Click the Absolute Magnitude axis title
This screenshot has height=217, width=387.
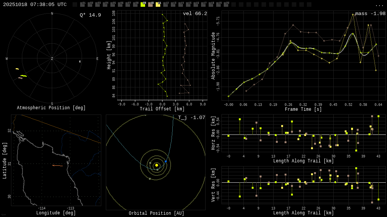pos(213,56)
